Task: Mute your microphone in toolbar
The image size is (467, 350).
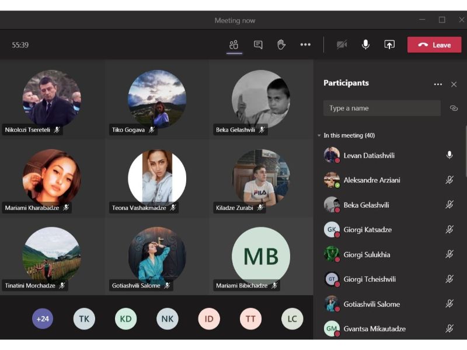Action: tap(365, 45)
